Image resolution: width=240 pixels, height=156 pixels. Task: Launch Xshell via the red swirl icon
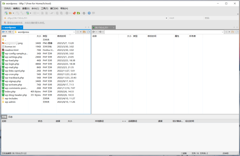(74, 13)
